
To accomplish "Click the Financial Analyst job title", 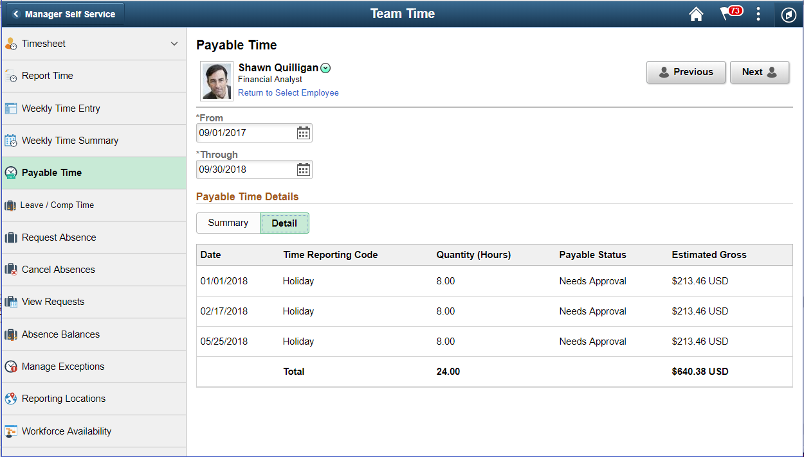I will [270, 80].
